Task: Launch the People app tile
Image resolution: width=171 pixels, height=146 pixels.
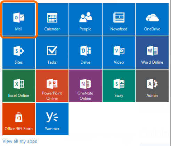Action: point(85,19)
